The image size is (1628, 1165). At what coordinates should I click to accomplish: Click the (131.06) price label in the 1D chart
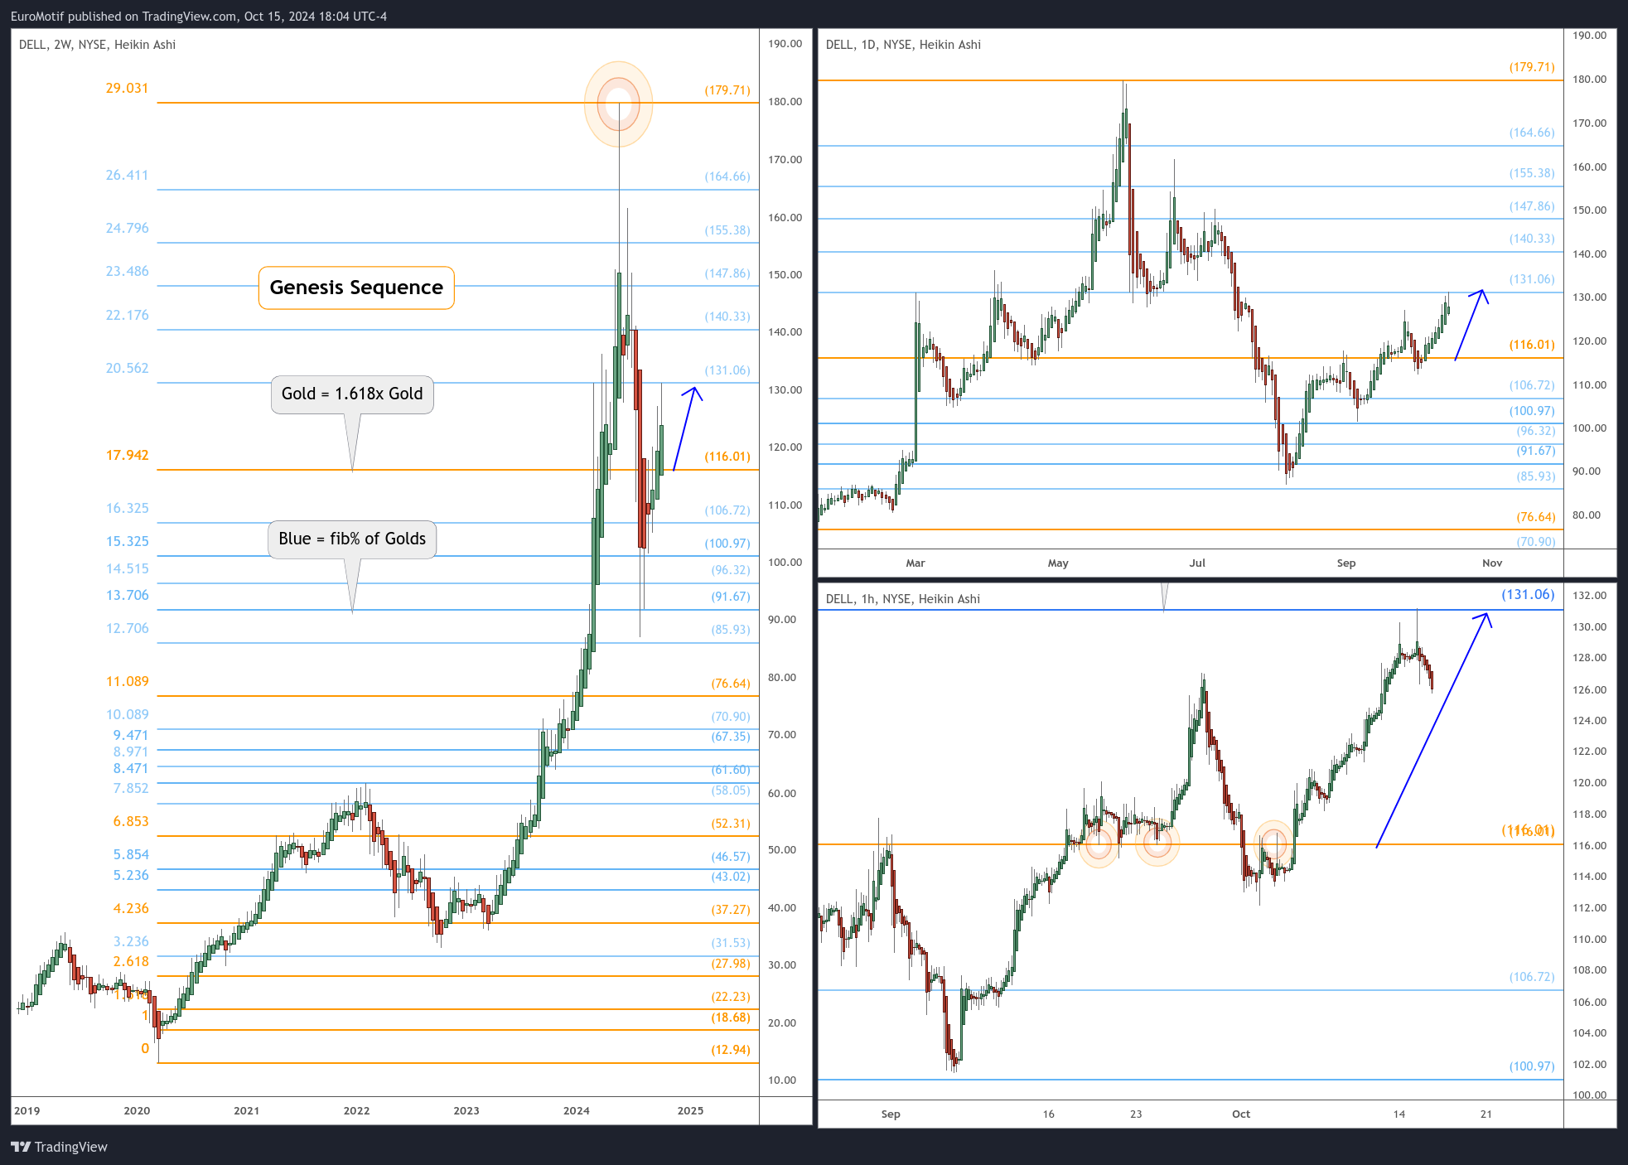1532,279
